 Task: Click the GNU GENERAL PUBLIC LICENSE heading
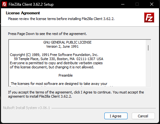67,42
